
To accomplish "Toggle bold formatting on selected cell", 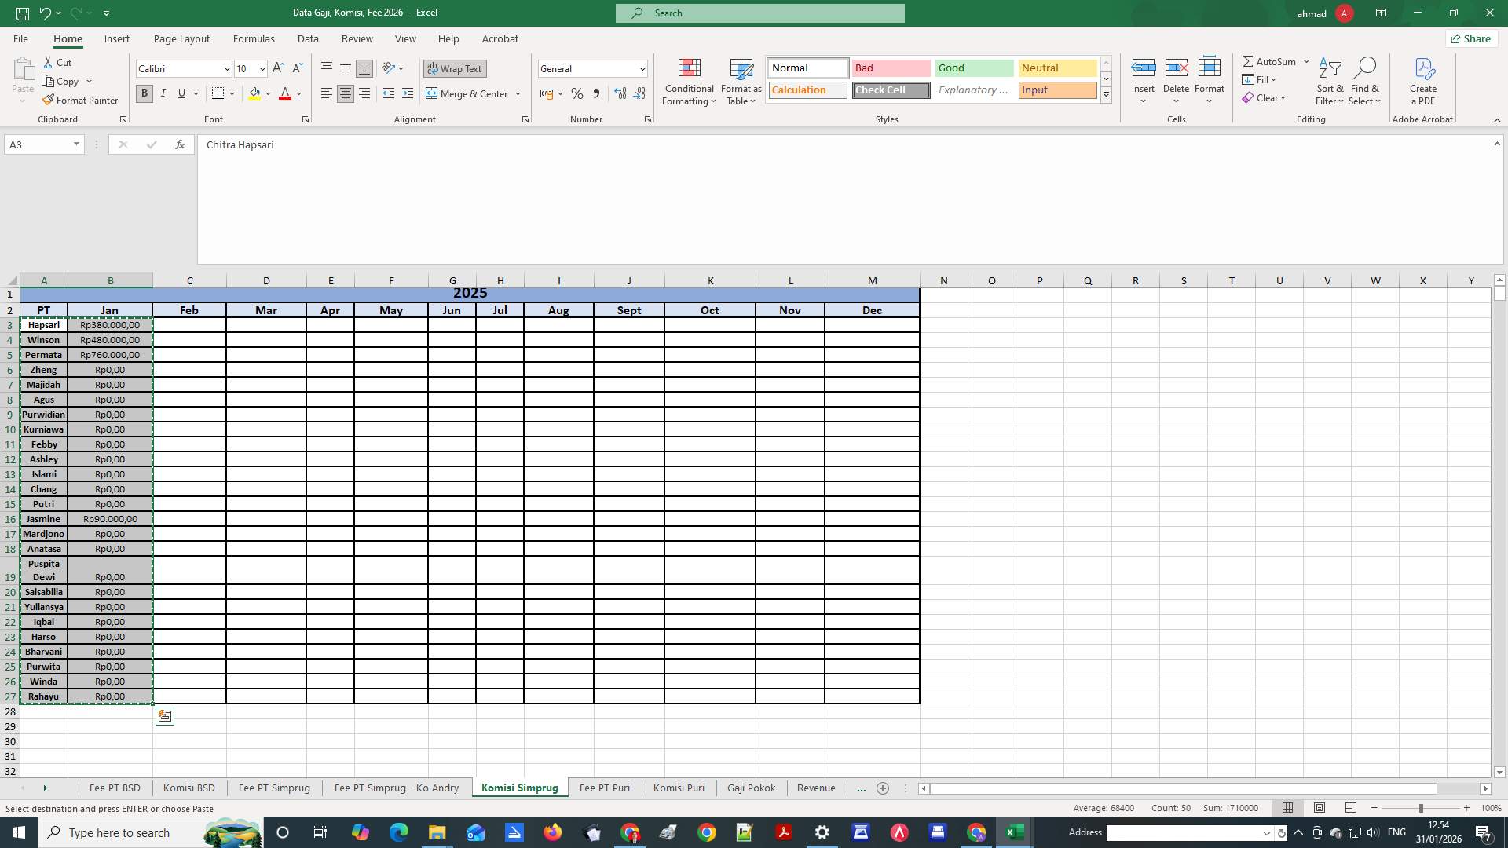I will 144,93.
